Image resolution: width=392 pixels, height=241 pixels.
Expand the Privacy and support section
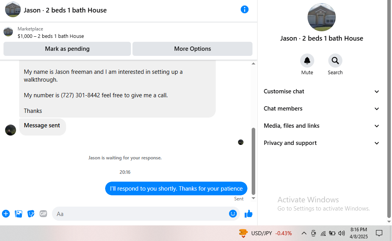[x=321, y=143]
